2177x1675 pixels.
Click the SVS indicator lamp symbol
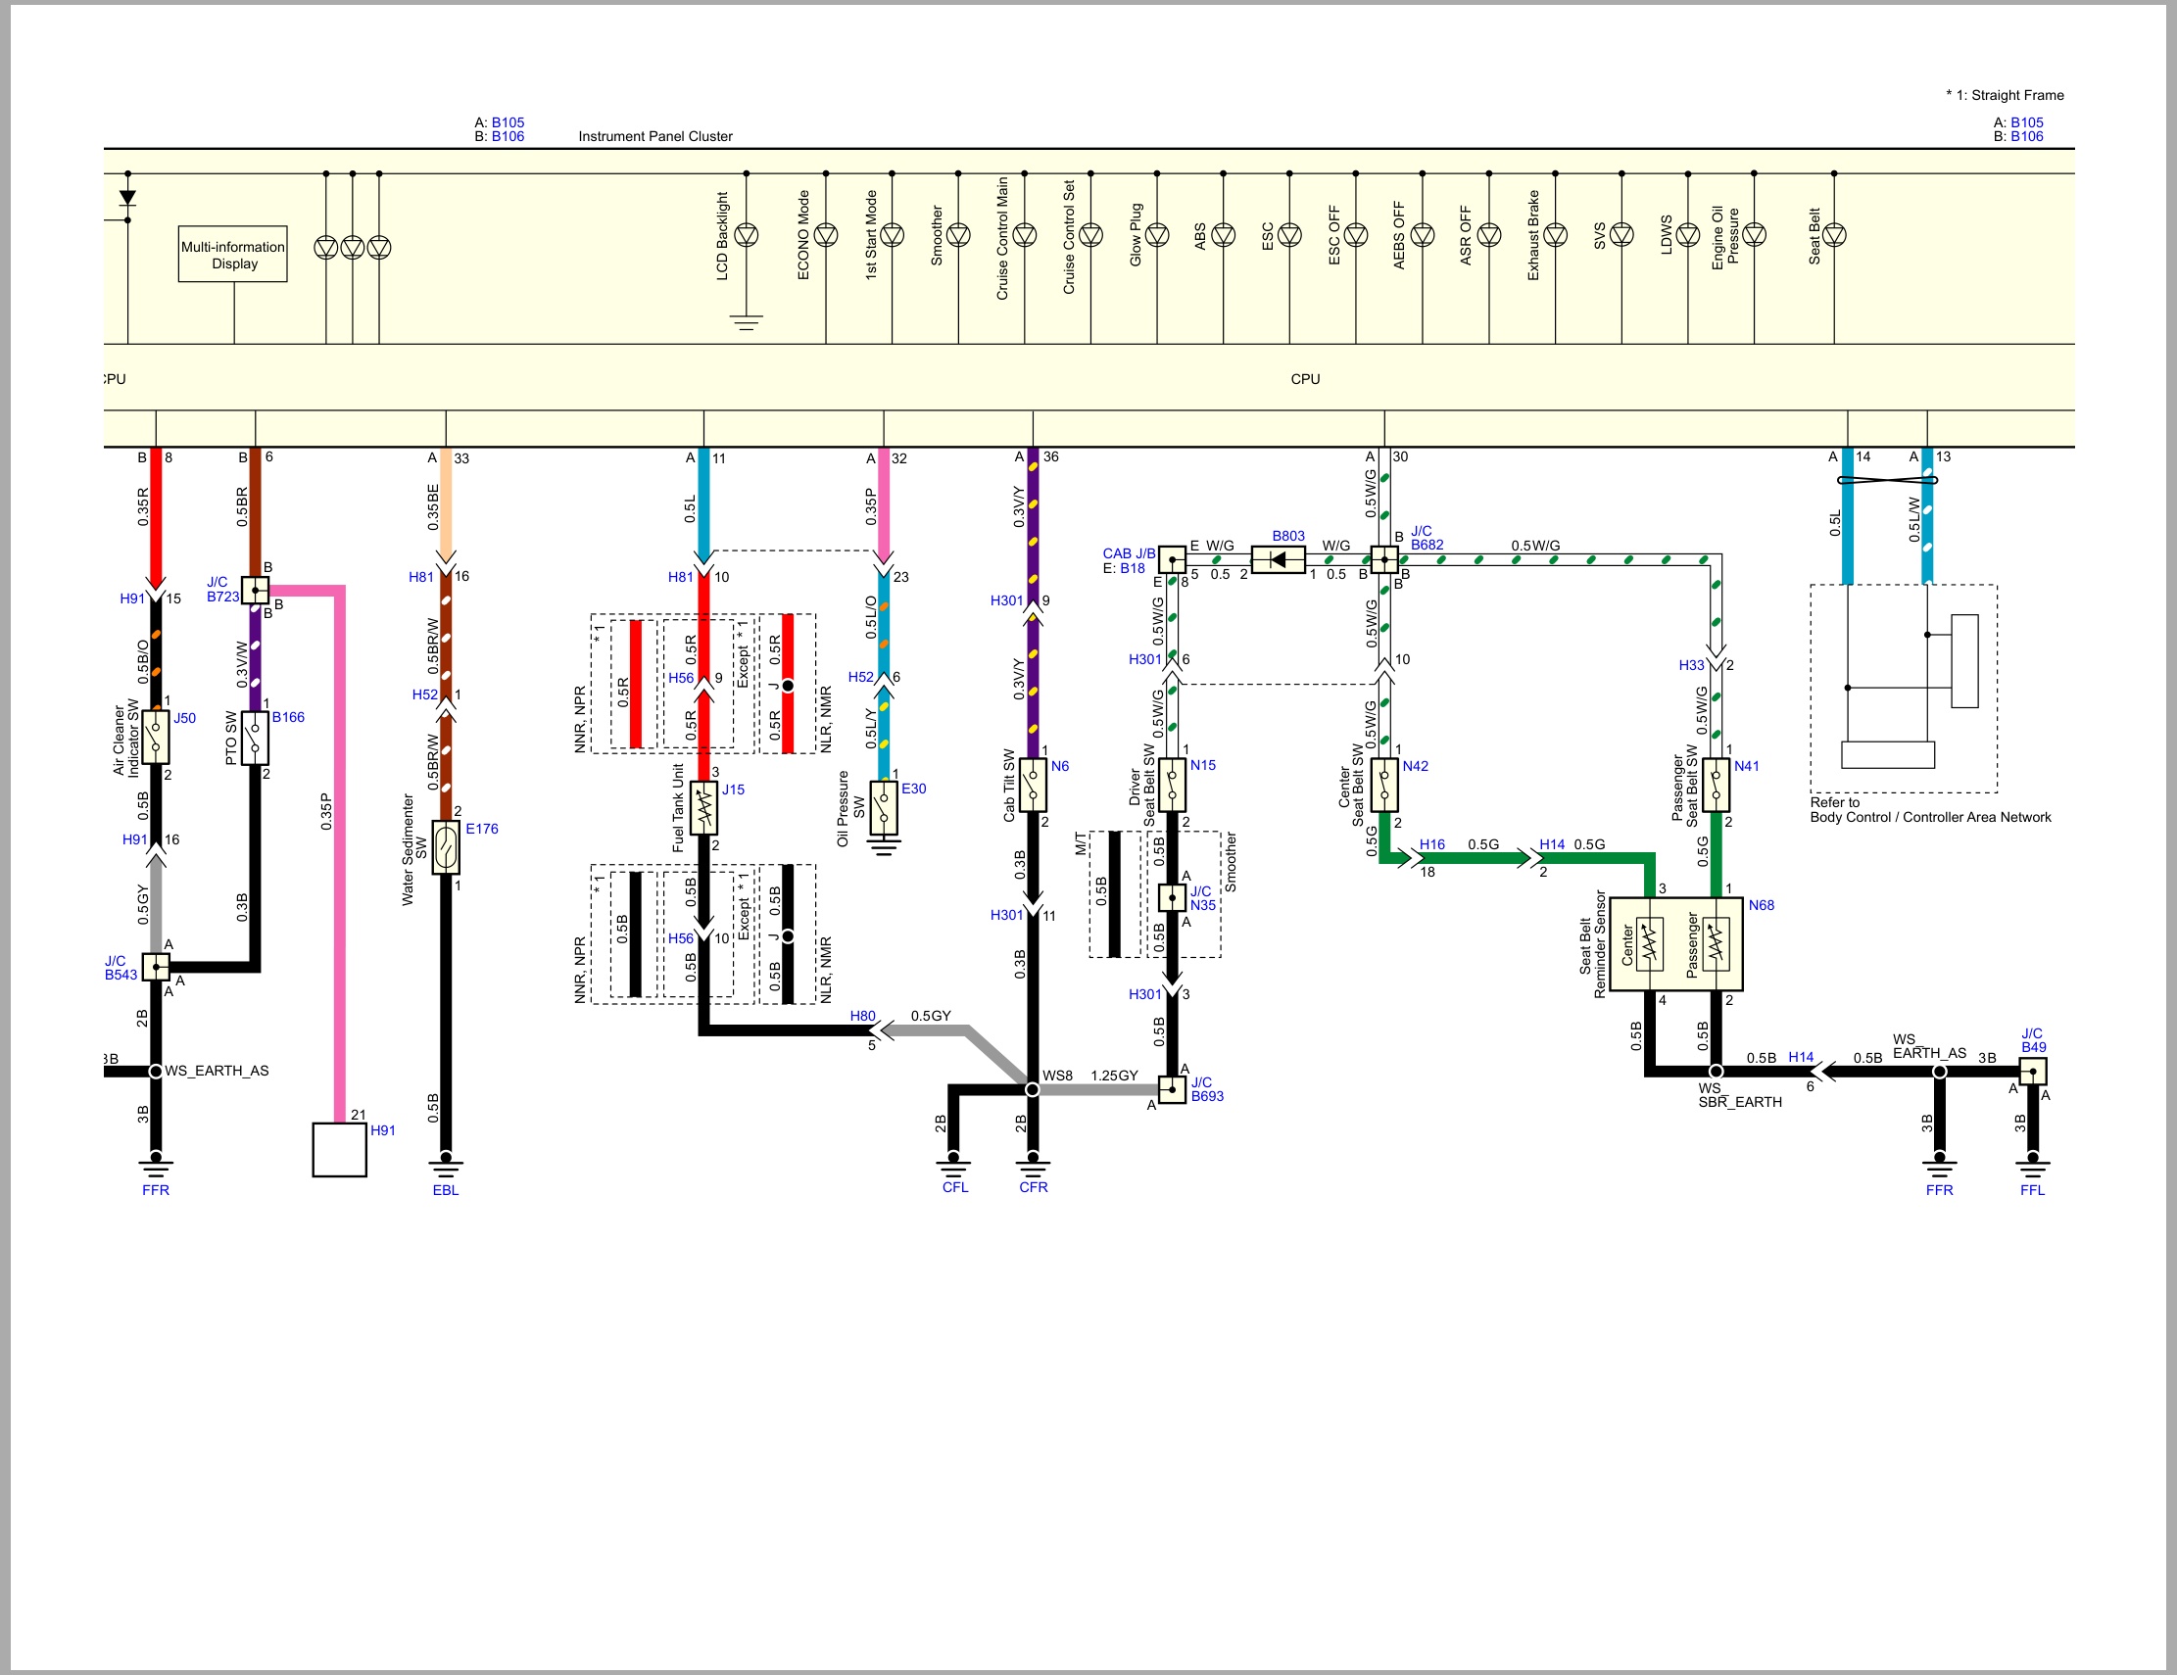[1621, 235]
